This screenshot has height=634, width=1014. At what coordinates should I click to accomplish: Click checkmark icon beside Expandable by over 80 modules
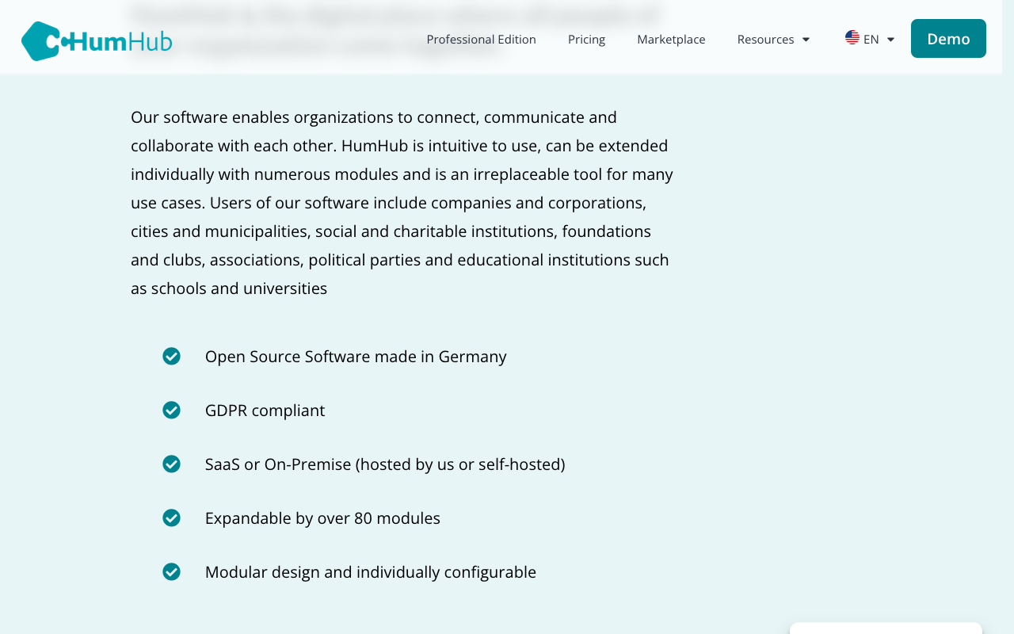[171, 518]
